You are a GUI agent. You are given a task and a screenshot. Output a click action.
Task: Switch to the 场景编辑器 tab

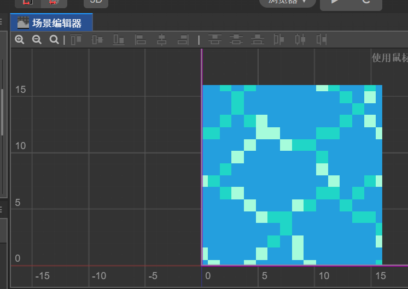point(51,22)
